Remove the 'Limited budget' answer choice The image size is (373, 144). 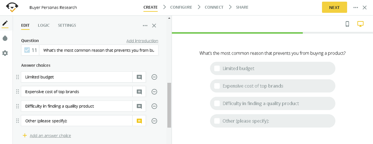[154, 77]
